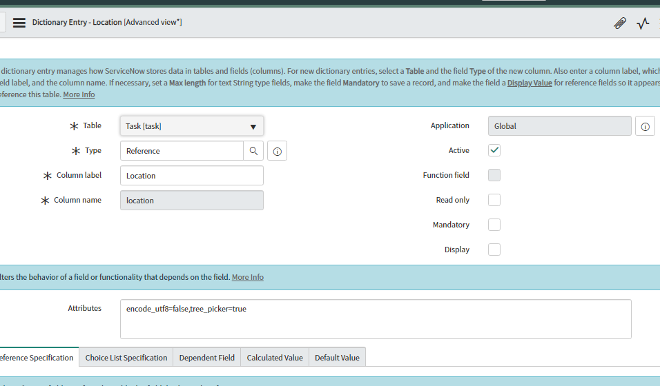Screen dimensions: 660x386
Task: Show Application Global record info icon
Action: (x=645, y=126)
